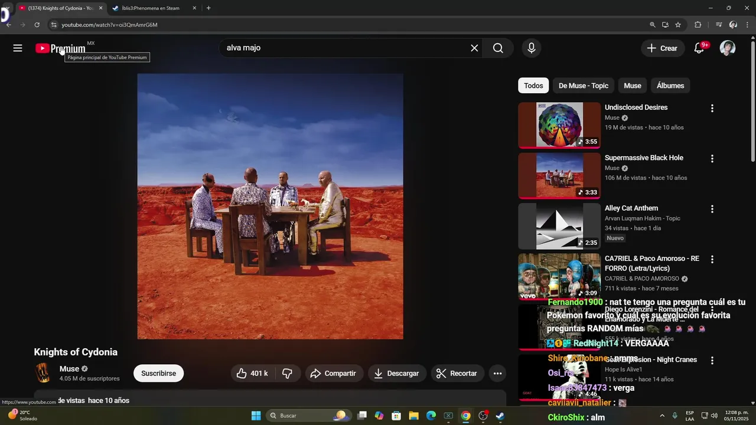Open the Muse channel name link
756x425 pixels.
[69, 369]
